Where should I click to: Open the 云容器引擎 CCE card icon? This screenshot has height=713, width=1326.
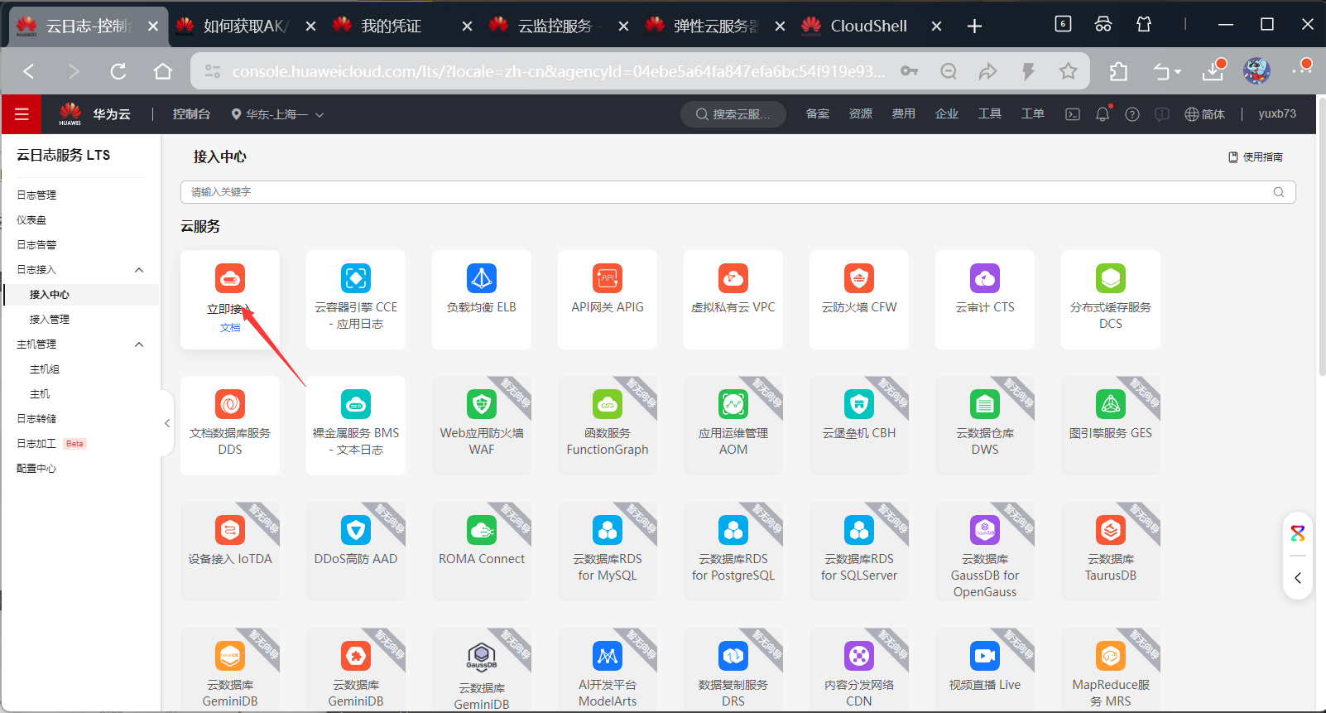(356, 278)
